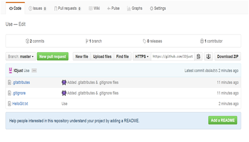Open the .gitignore file
The height and width of the screenshot is (142, 249).
click(19, 93)
